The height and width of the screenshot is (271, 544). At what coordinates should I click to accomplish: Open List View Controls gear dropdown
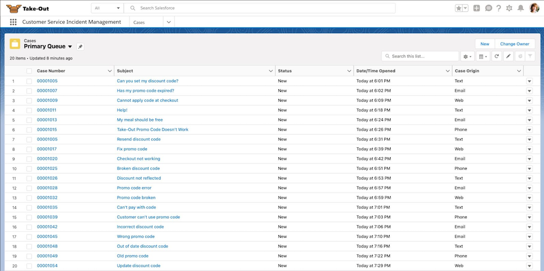pyautogui.click(x=468, y=56)
